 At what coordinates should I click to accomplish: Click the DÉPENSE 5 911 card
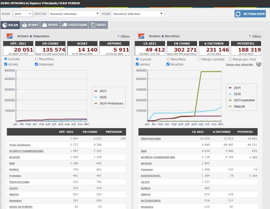[x=114, y=48]
